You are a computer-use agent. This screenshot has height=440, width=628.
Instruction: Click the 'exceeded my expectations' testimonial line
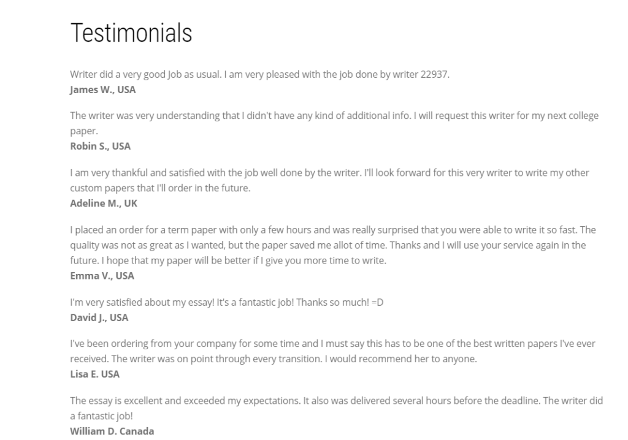(337, 401)
